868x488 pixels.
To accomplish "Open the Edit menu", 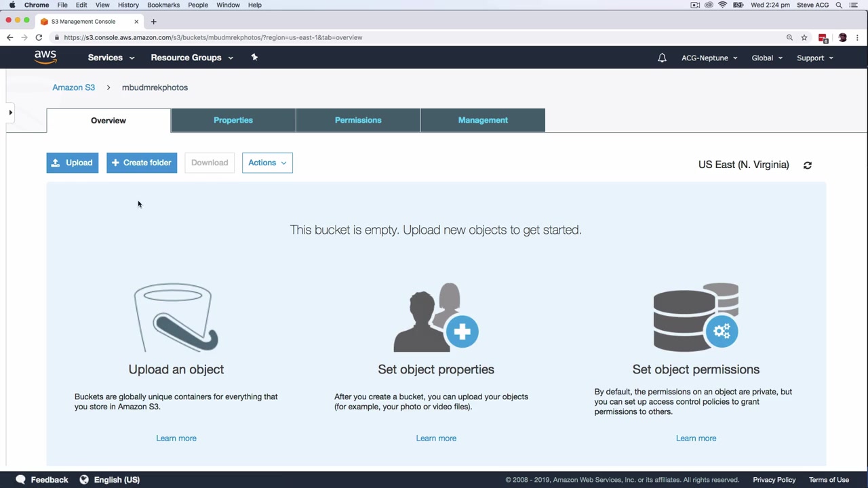I will coord(81,5).
